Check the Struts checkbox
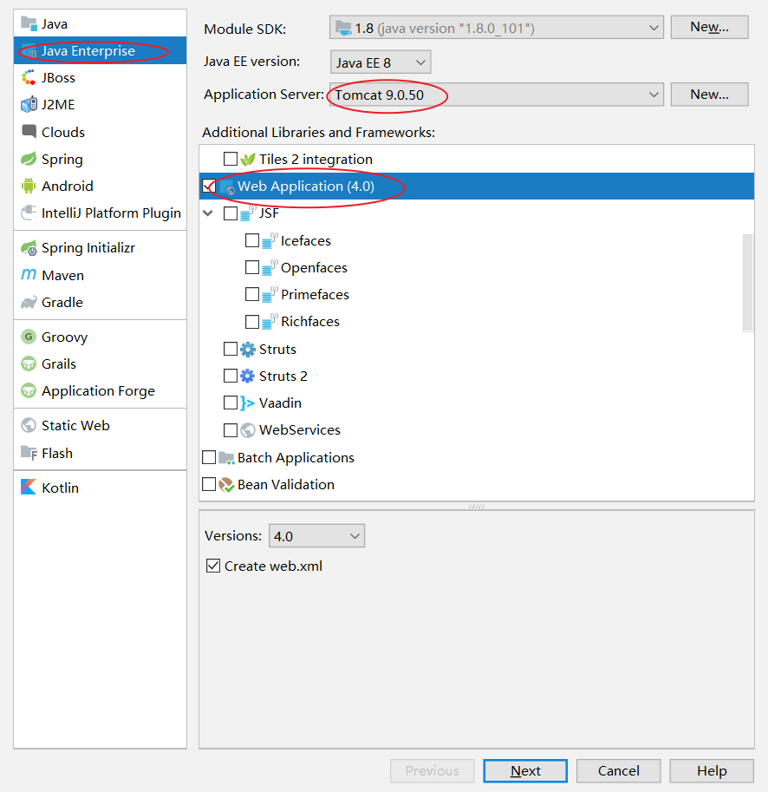Image resolution: width=768 pixels, height=792 pixels. pyautogui.click(x=231, y=349)
